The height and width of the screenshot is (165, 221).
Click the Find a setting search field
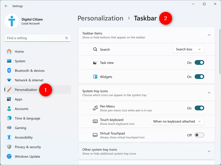[x=38, y=38]
